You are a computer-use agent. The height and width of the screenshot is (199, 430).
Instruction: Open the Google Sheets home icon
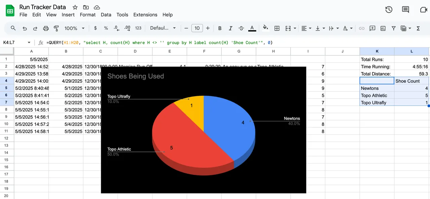tap(10, 10)
